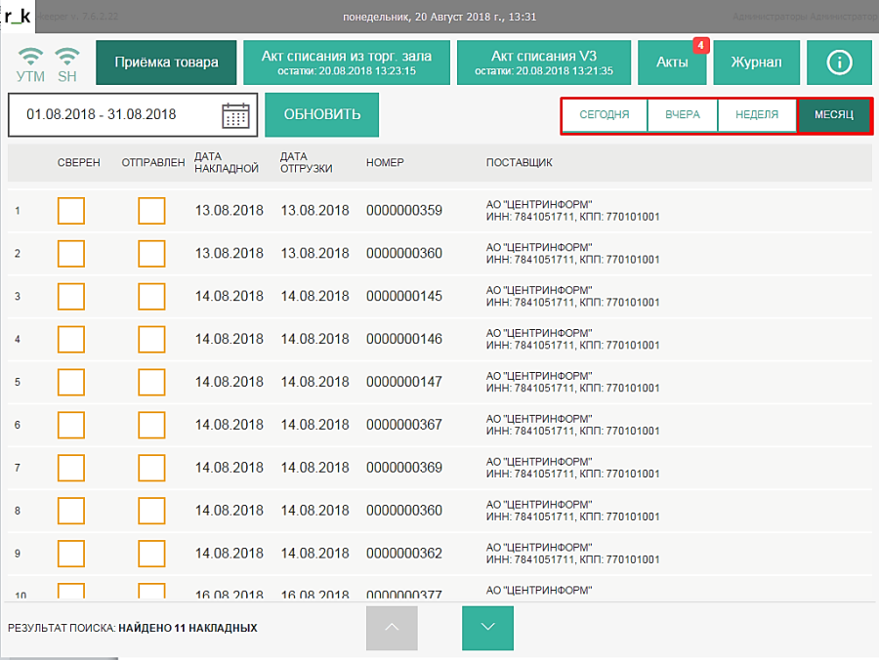Screen dimensions: 879x660
Task: Filter invoices by СЕГОДНЯ
Action: (604, 115)
